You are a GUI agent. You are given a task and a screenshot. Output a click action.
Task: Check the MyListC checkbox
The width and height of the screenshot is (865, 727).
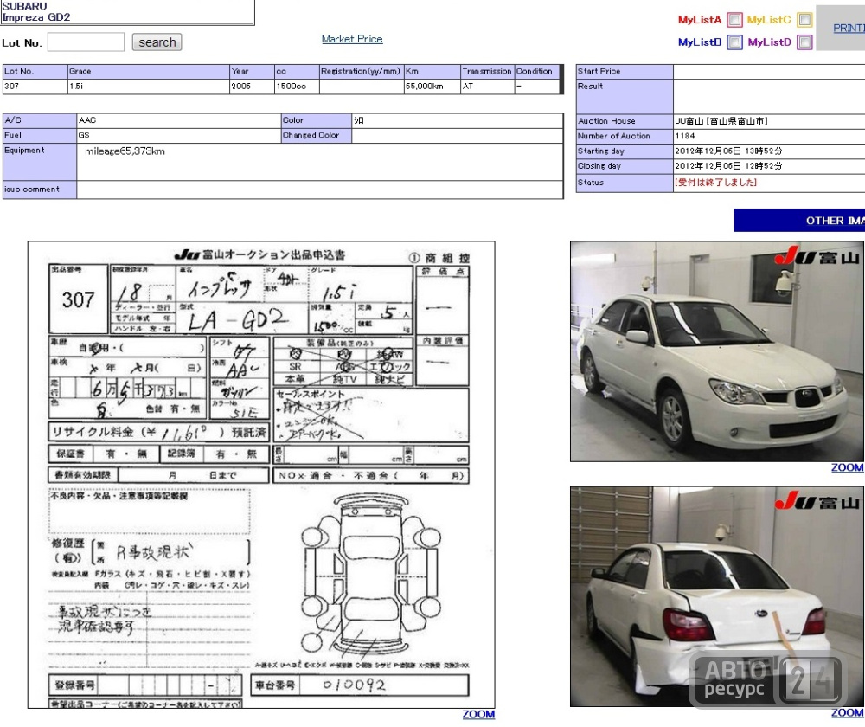point(804,20)
